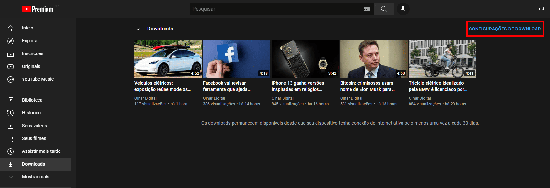This screenshot has width=550, height=188.
Task: Click the Originals play icon
Action: click(x=11, y=67)
